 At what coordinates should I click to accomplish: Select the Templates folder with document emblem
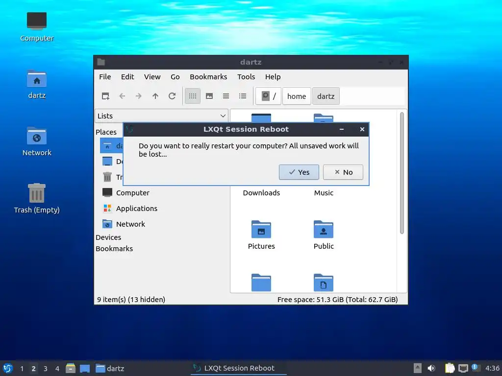coord(324,282)
